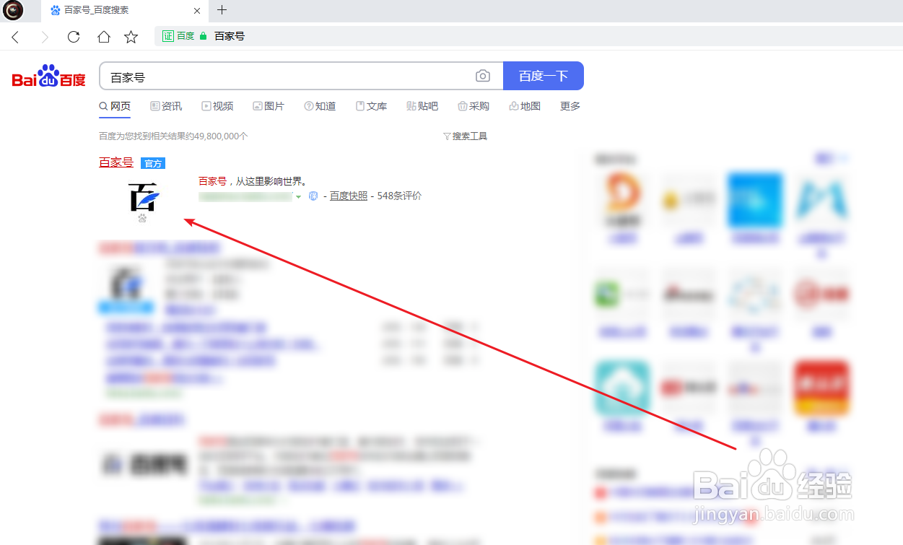Click the 证 百度 site certificate badge
Image resolution: width=903 pixels, height=545 pixels.
pyautogui.click(x=178, y=36)
